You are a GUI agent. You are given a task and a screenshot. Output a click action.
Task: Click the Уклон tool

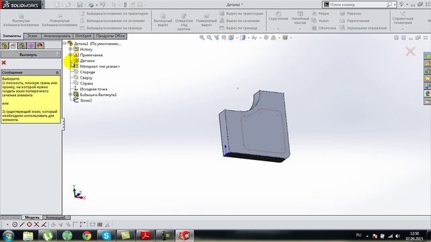tap(321, 21)
